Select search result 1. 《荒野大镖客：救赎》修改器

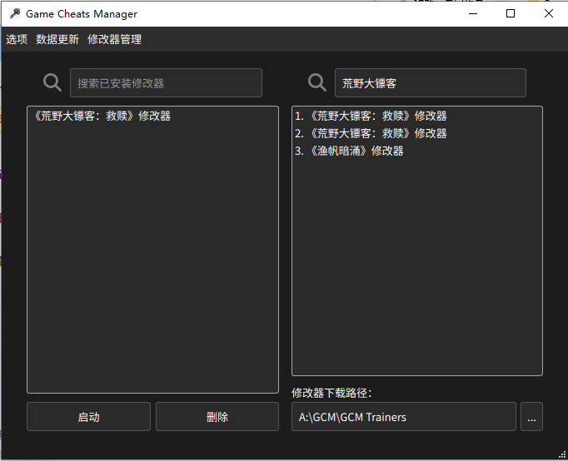click(x=417, y=116)
